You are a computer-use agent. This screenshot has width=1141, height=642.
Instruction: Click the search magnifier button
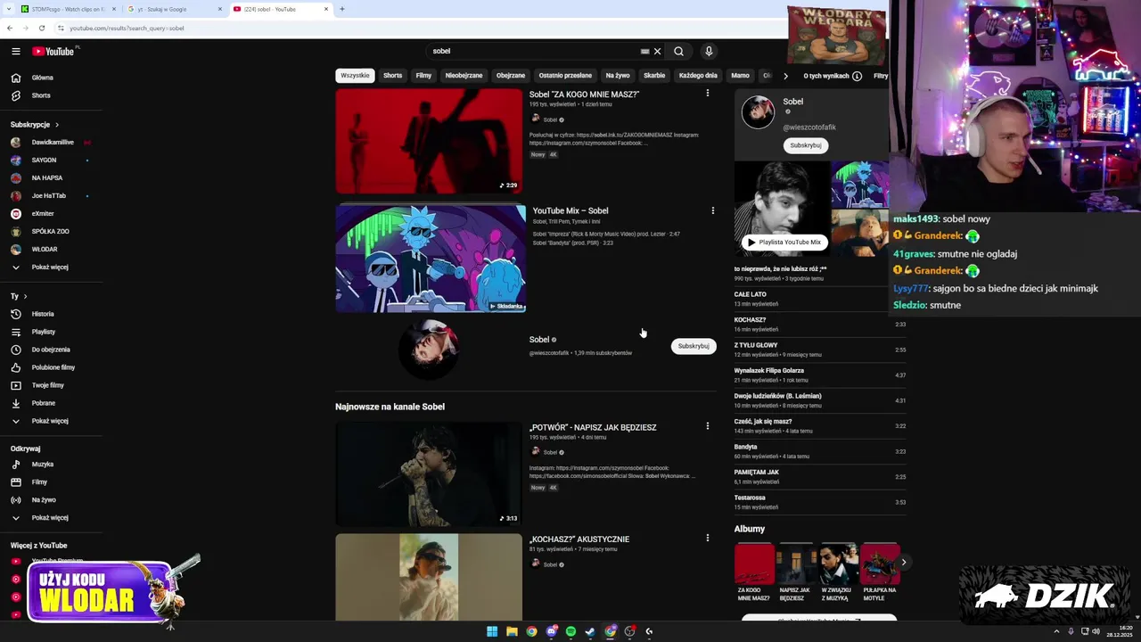[x=678, y=51]
